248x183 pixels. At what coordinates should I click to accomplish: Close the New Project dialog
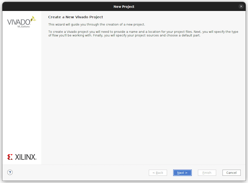coord(241,6)
